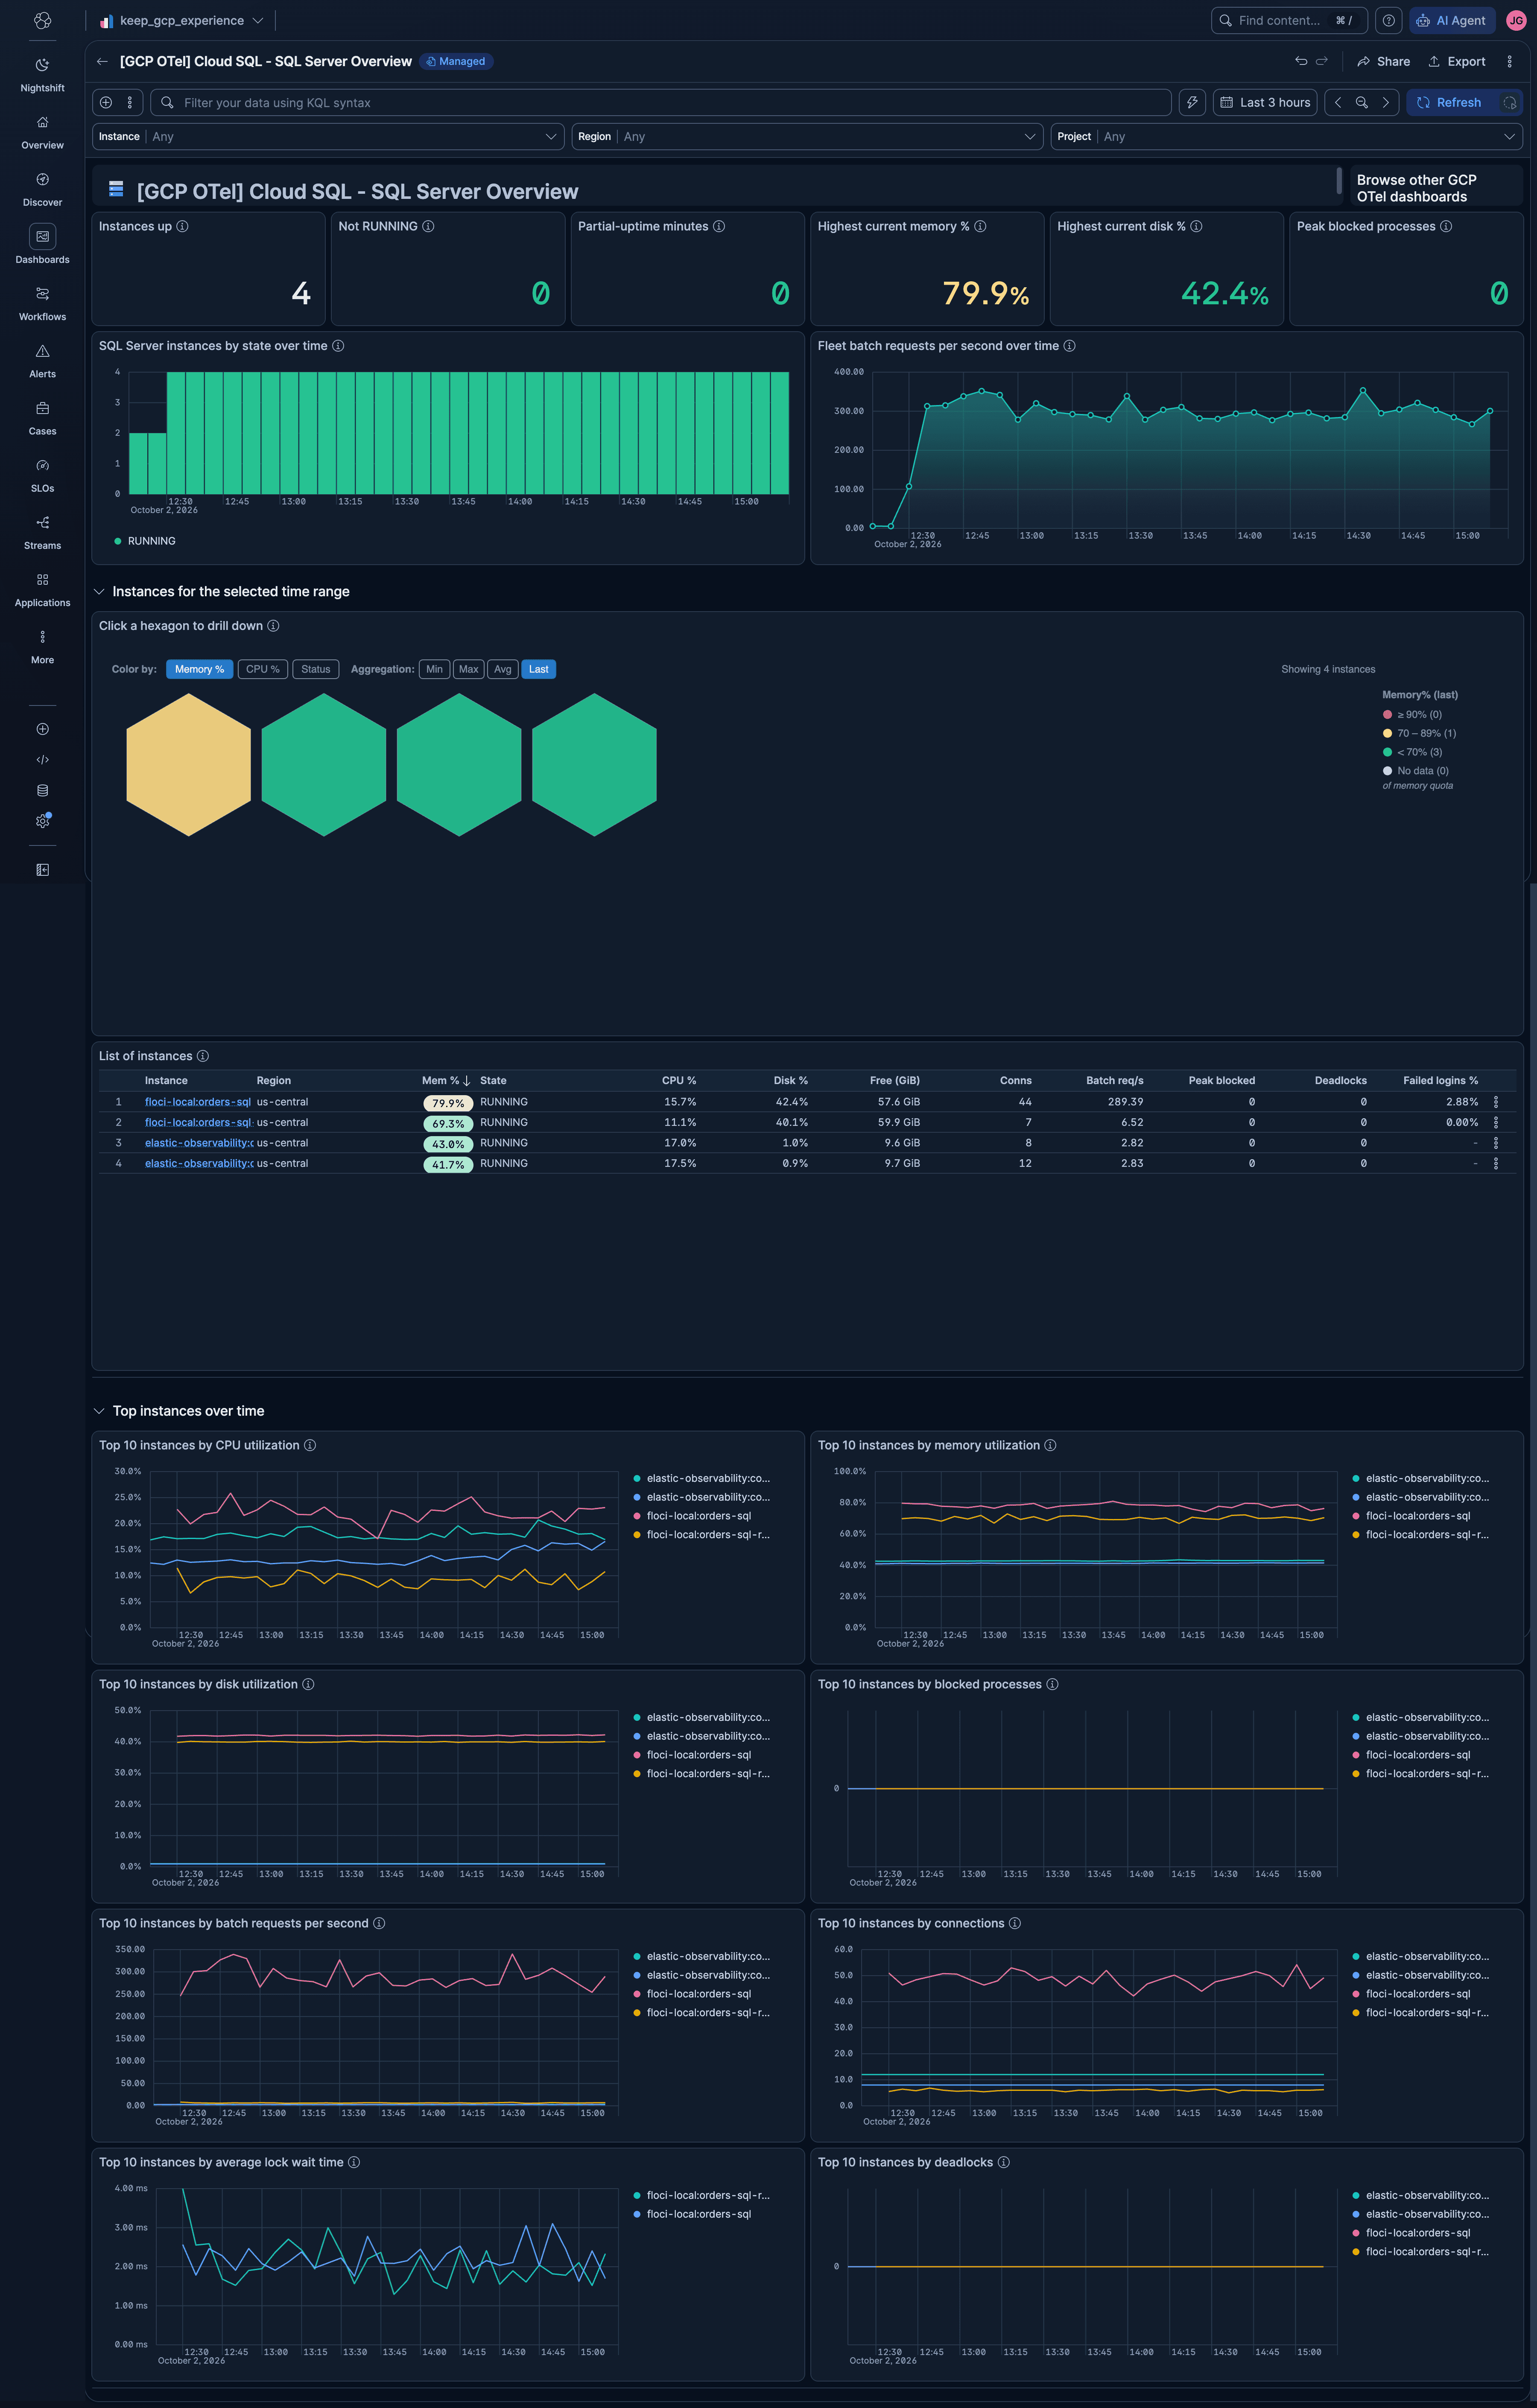Open Nightshift from the sidebar
Viewport: 1537px width, 2408px height.
tap(42, 75)
